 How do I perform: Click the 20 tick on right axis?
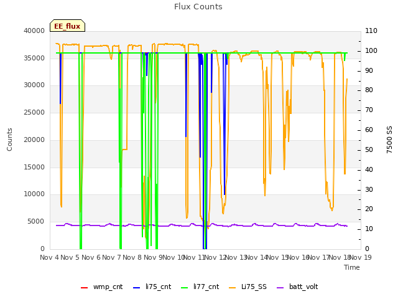pos(369,209)
